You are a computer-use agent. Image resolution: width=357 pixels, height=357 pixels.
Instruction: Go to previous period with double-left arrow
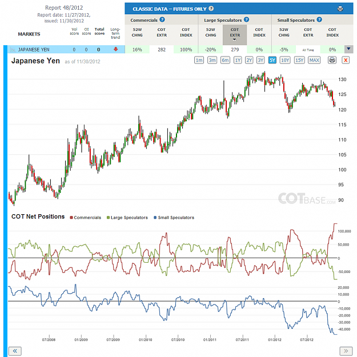pos(15,351)
